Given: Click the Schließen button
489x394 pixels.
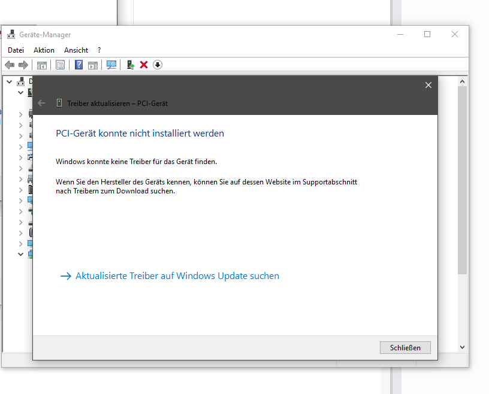Looking at the screenshot, I should coord(405,347).
